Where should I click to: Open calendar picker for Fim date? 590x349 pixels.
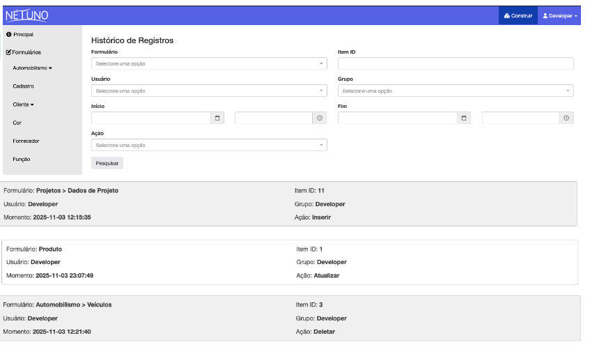click(464, 118)
